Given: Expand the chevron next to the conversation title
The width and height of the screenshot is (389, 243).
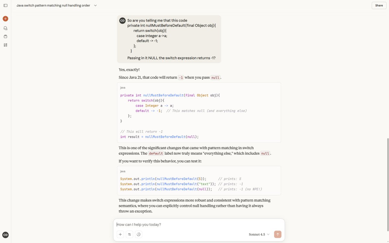Looking at the screenshot, I should (95, 5).
